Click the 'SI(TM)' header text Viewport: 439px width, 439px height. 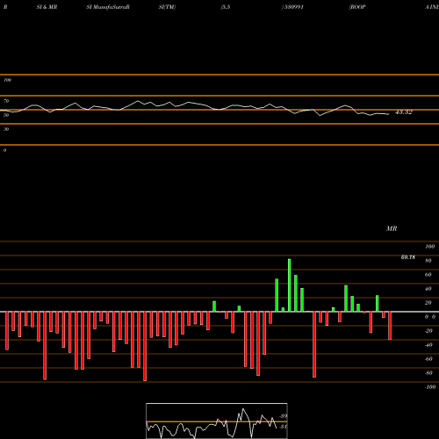(167, 7)
